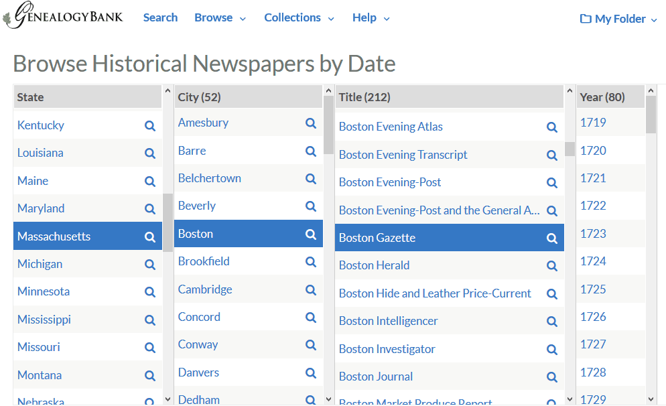
Task: Click the search icon next to Kentucky
Action: (x=149, y=126)
